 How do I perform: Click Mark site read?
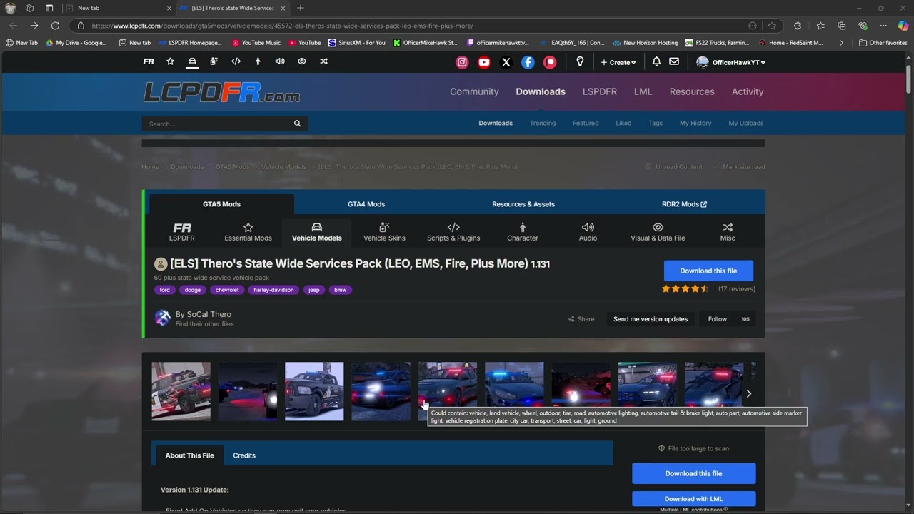(738, 167)
